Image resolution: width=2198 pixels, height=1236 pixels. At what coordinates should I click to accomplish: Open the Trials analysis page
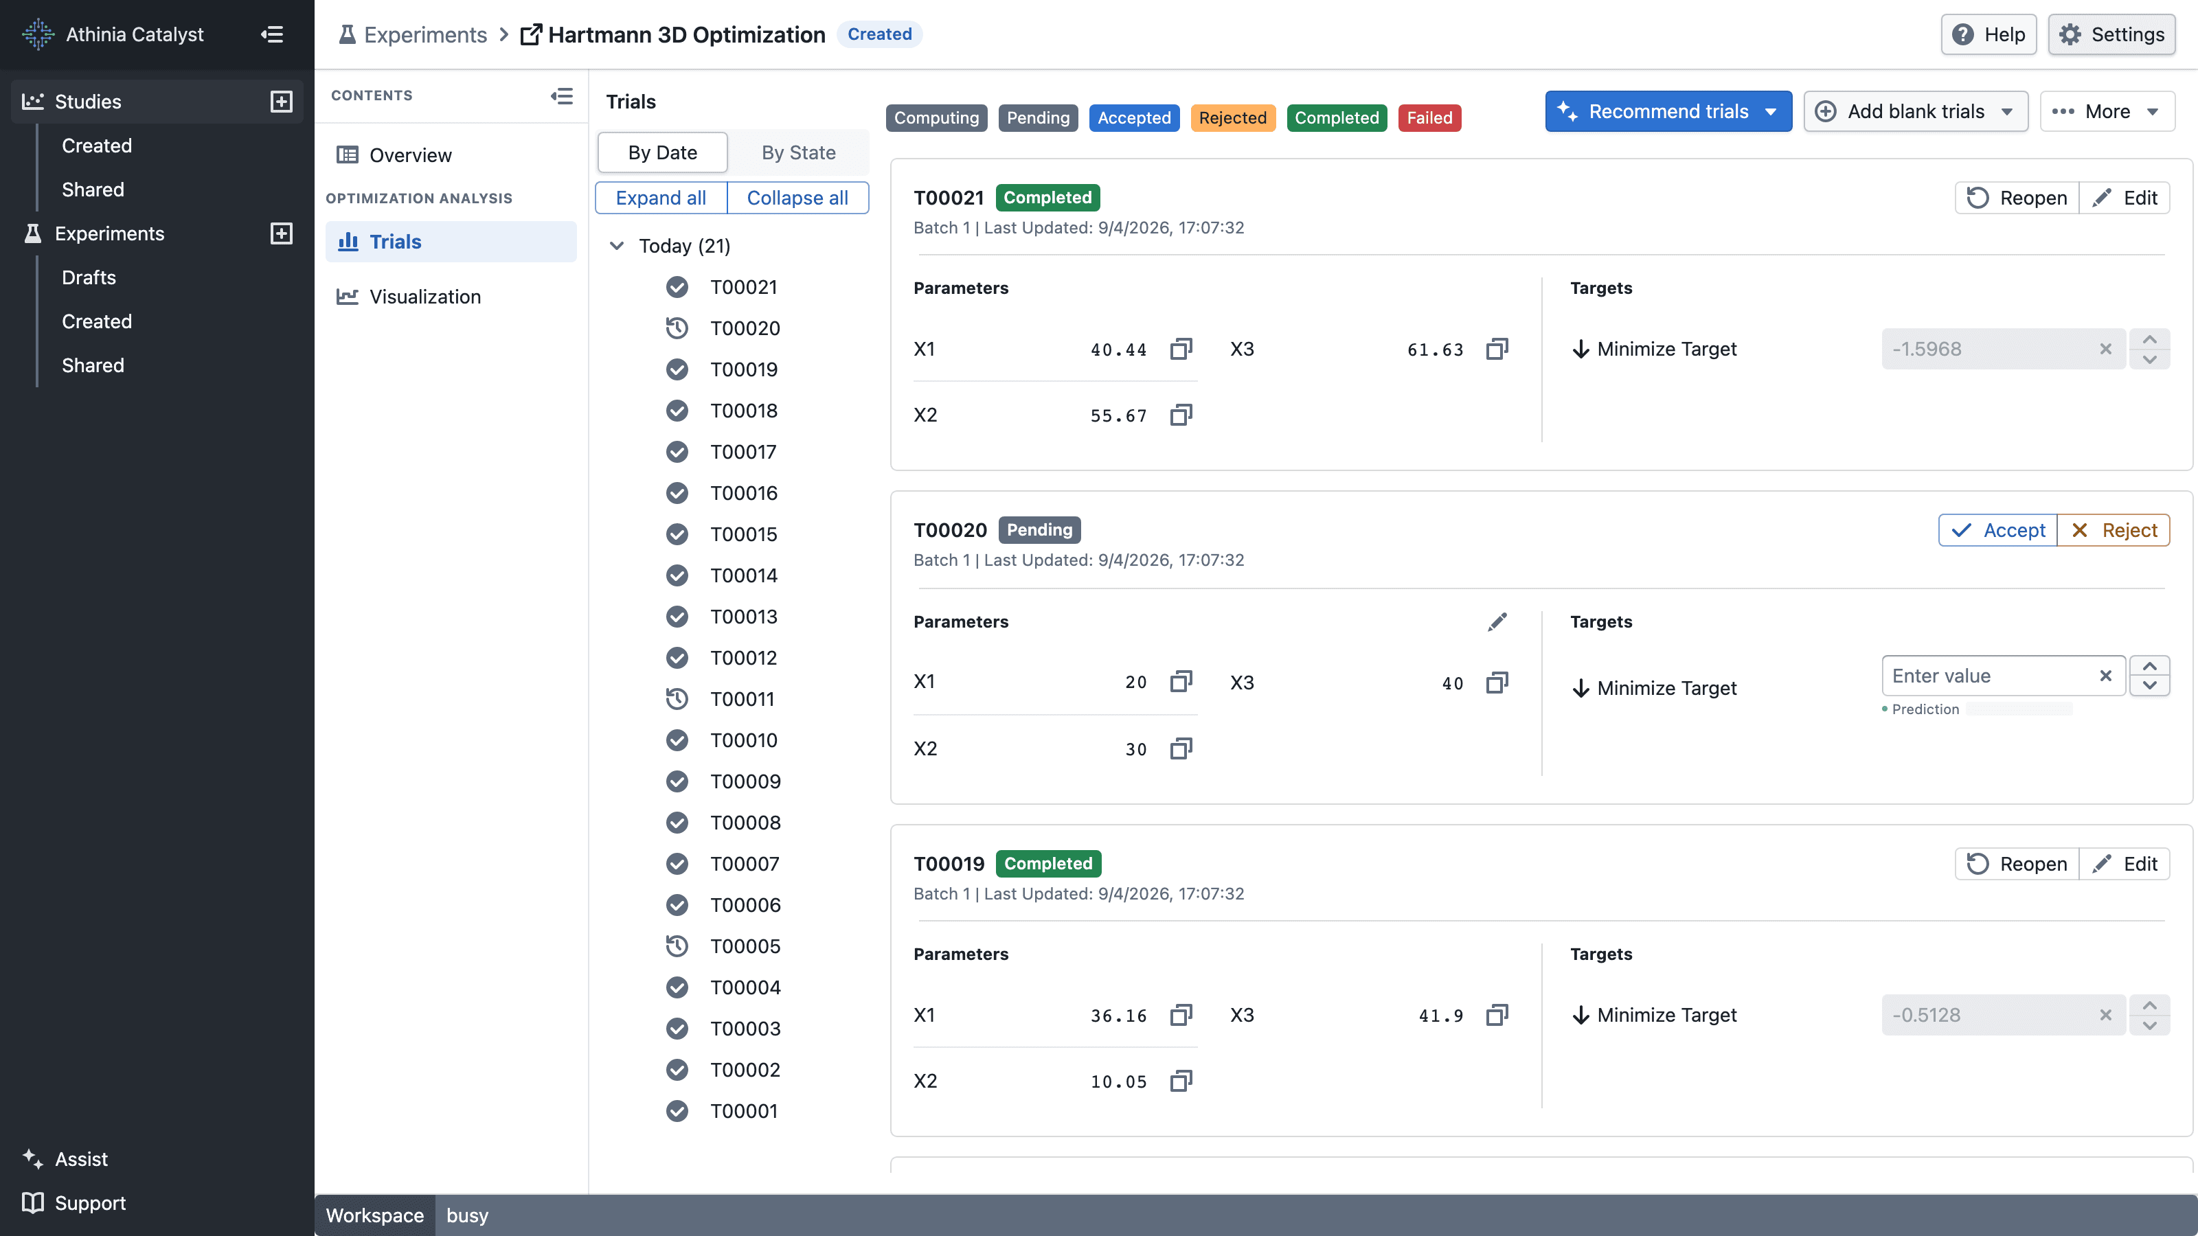pos(451,242)
